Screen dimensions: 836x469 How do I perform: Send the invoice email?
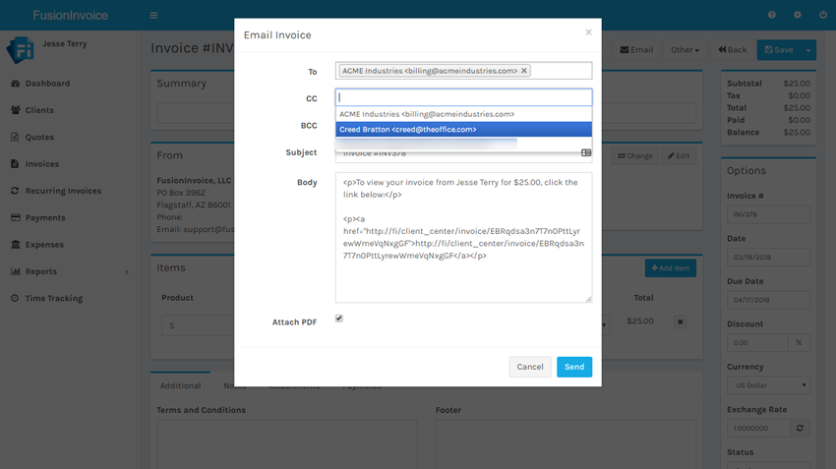(574, 367)
